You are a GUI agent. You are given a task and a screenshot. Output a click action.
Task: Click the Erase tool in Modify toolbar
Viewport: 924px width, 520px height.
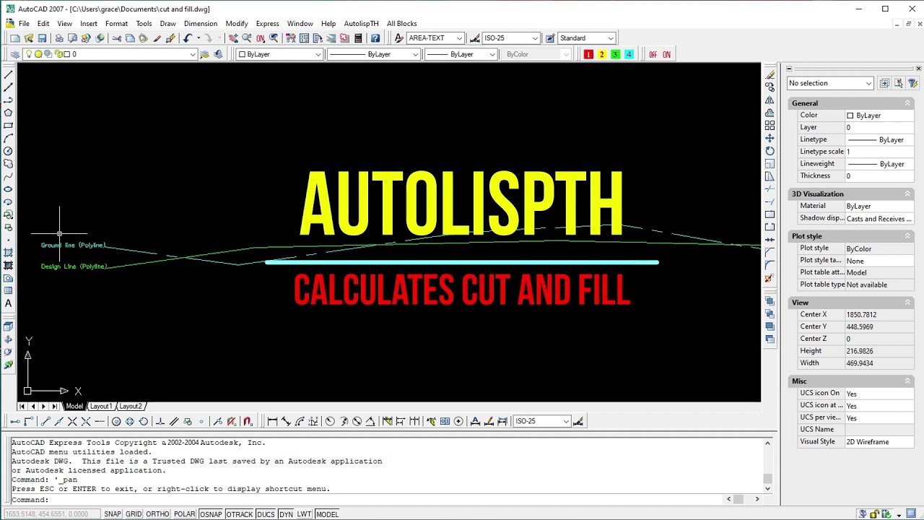[x=770, y=74]
